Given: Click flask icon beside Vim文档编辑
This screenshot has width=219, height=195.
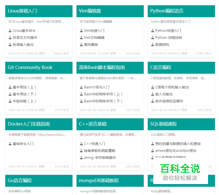Looking at the screenshot, I should (x=81, y=38).
